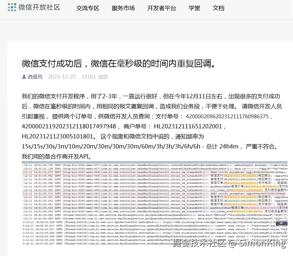Open the log screenshot image in the post
The image size is (293, 256).
pyautogui.click(x=155, y=204)
